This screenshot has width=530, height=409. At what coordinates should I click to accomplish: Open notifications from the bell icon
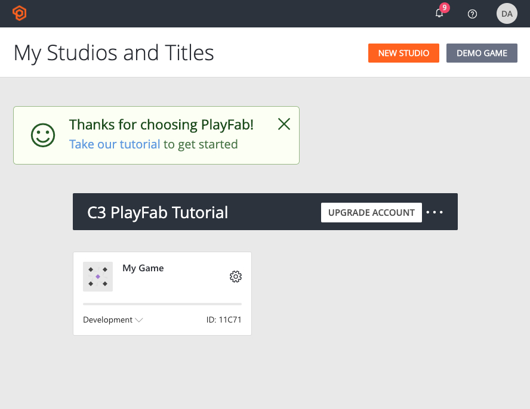click(x=439, y=13)
